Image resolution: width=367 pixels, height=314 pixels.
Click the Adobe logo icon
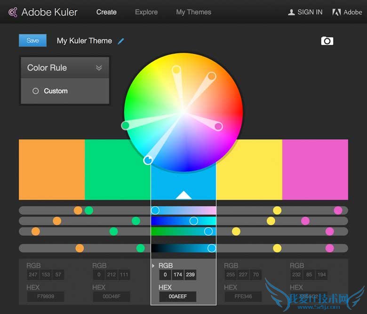pyautogui.click(x=336, y=12)
